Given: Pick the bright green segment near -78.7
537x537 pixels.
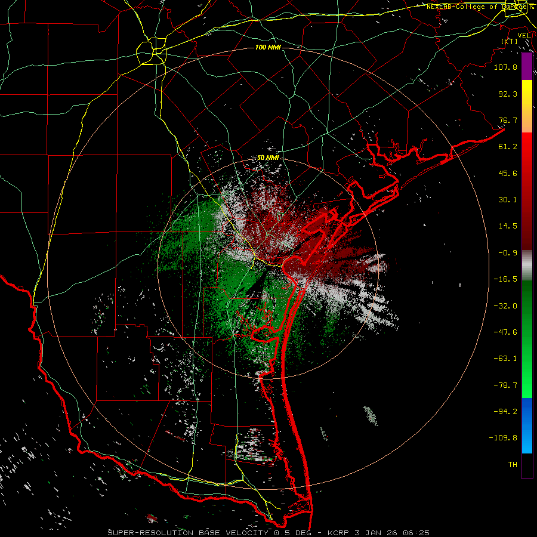Looking at the screenshot, I should pos(527,384).
